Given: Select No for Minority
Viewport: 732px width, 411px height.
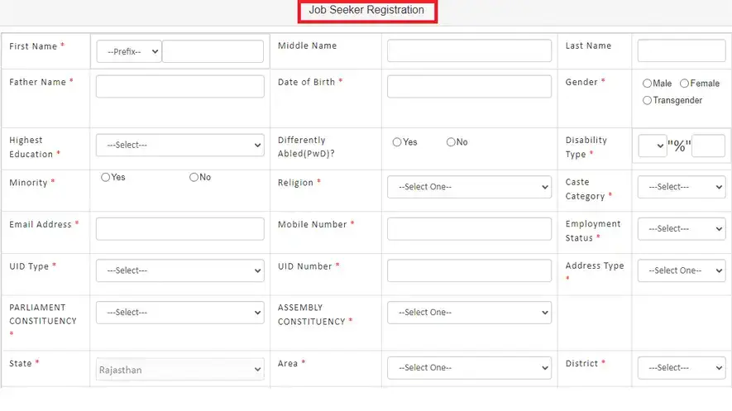Looking at the screenshot, I should click(194, 177).
